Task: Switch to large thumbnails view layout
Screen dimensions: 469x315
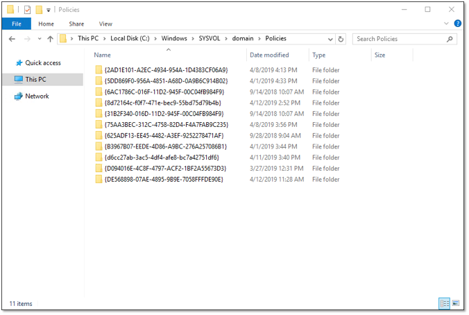Action: (x=455, y=303)
